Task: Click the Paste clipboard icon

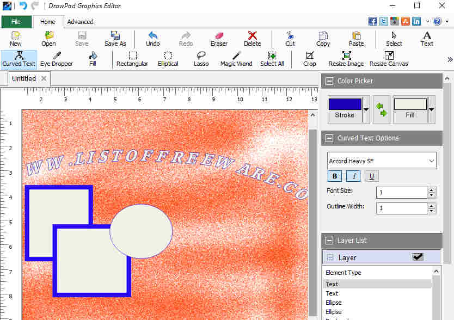Action: pos(356,39)
